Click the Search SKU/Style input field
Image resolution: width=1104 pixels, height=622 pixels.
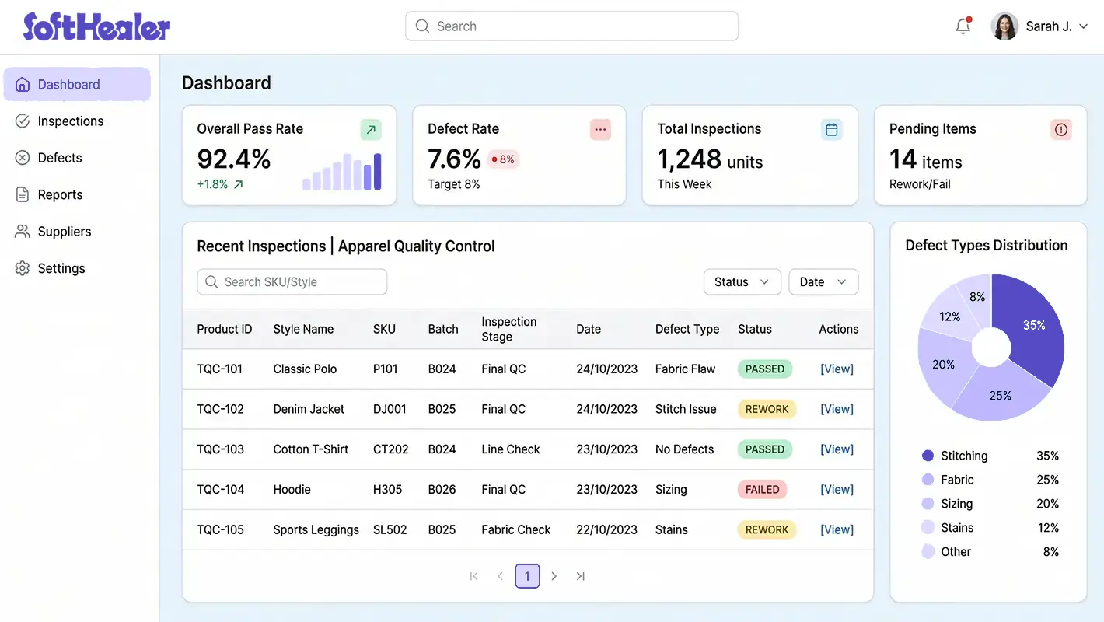[292, 281]
